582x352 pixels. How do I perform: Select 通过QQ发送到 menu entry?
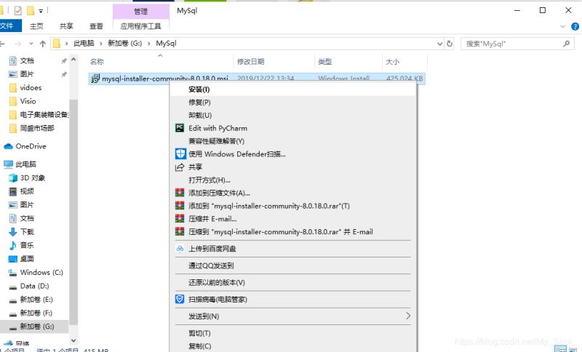tap(293, 265)
